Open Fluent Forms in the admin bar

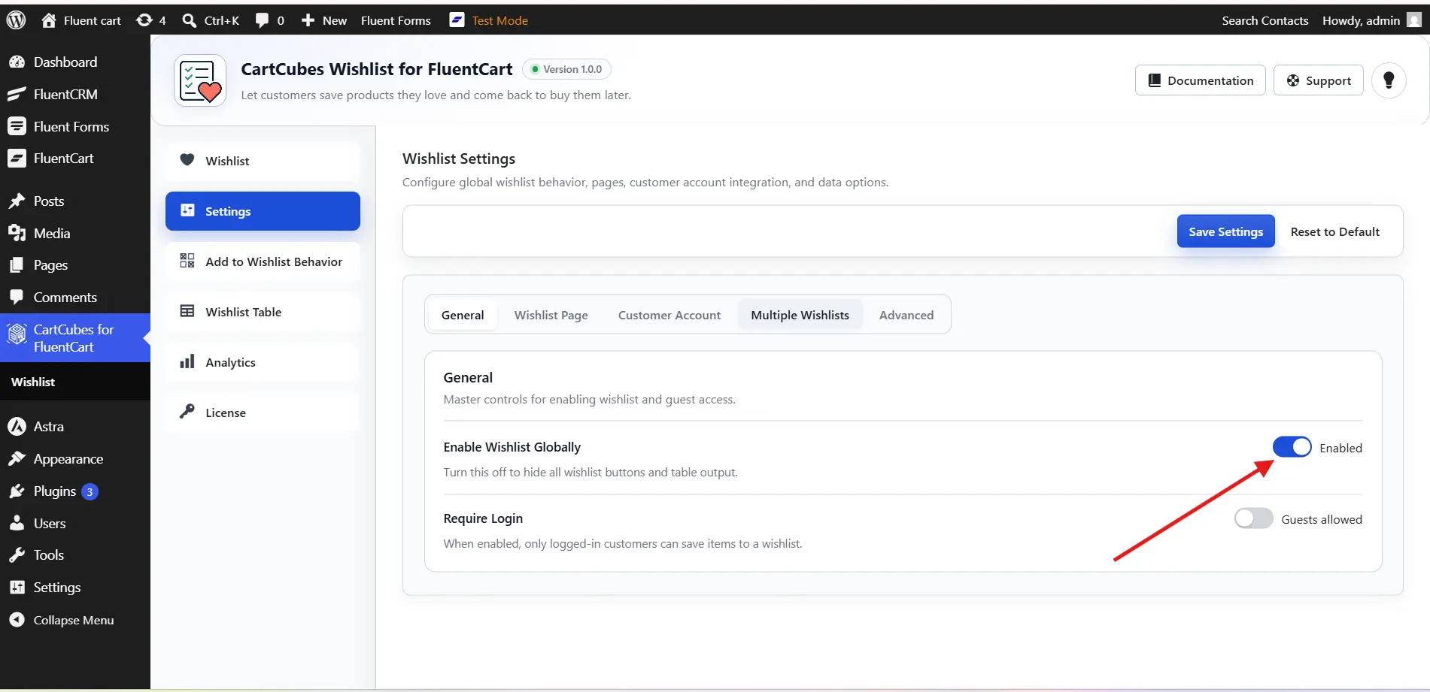[396, 20]
